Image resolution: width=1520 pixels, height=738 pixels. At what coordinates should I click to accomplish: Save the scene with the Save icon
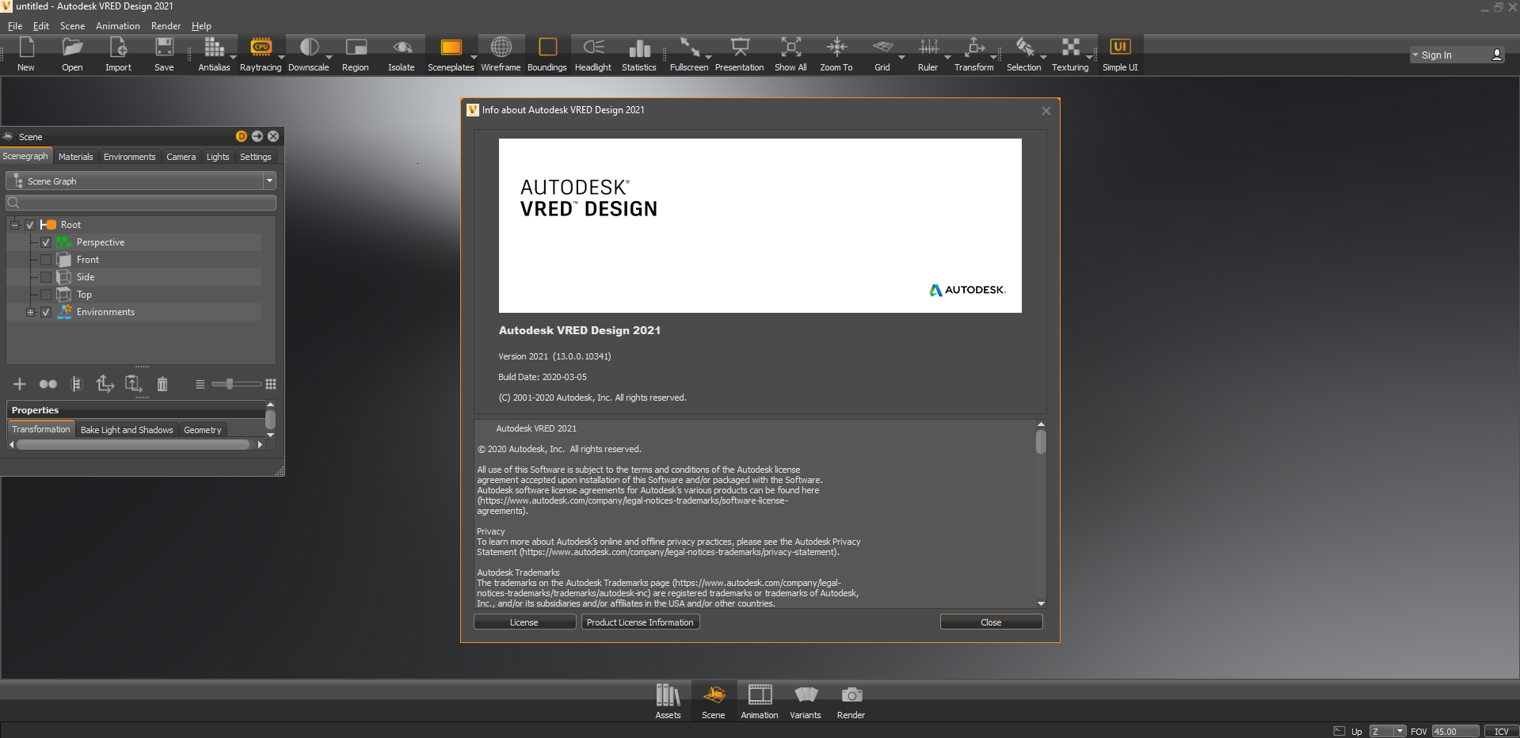[164, 54]
